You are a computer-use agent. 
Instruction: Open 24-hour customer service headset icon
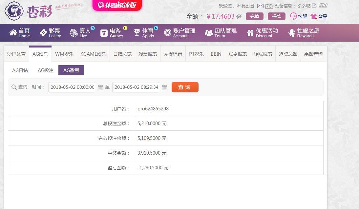pos(293,16)
